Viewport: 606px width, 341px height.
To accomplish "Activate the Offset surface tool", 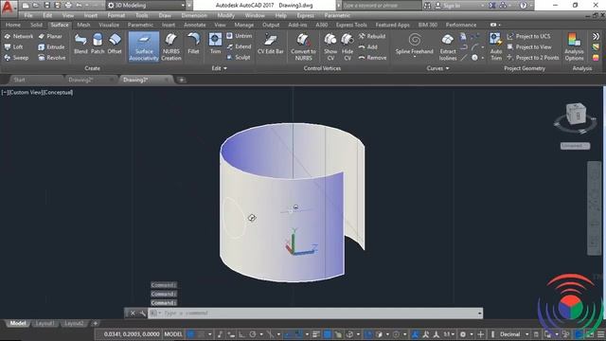I will pos(115,44).
